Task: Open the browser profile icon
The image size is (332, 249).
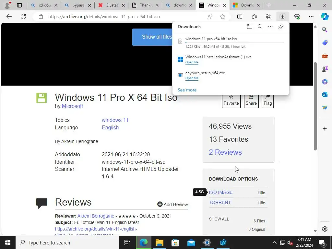Action: click(x=8, y=5)
